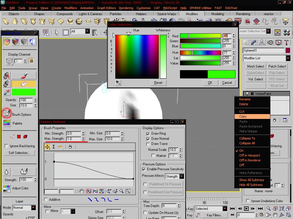
Task: Select the face sub-object red cube icon
Action: click(25, 137)
